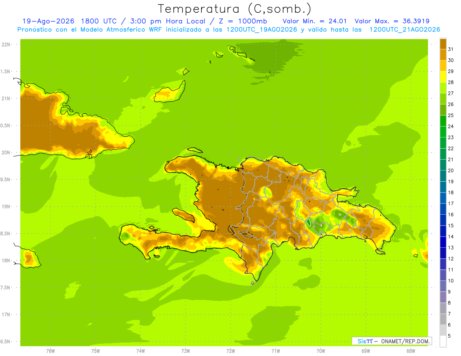Viewport: 461px width, 356px height.
Task: Click purple legend swatch between 8 and 9
Action: (x=443, y=297)
